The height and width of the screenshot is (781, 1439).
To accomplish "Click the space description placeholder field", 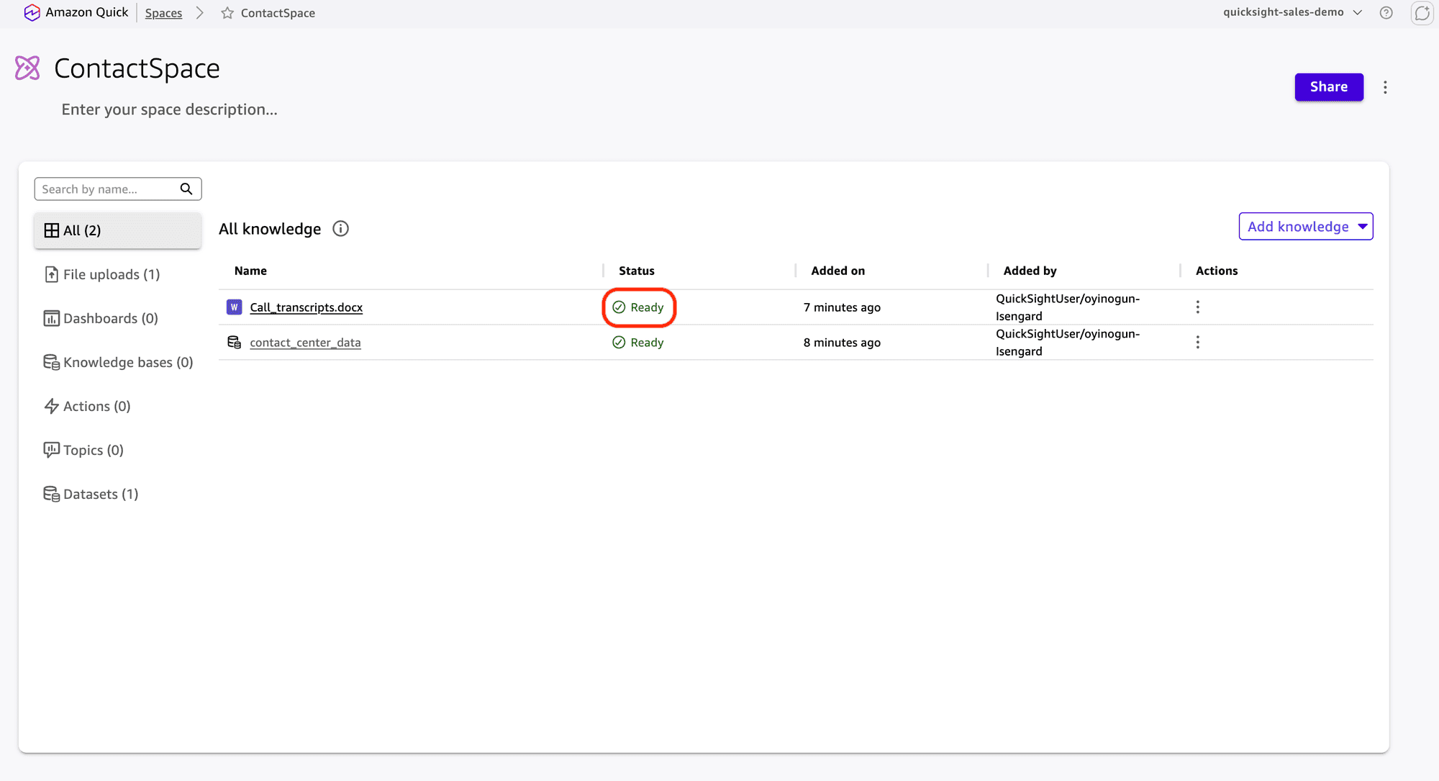I will pyautogui.click(x=169, y=109).
